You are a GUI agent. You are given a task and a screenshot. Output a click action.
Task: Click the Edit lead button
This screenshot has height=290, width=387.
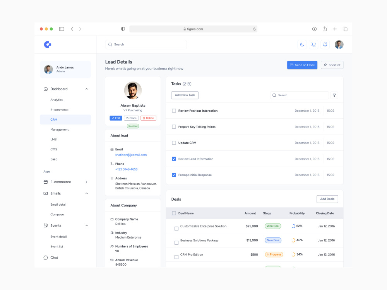(x=116, y=118)
